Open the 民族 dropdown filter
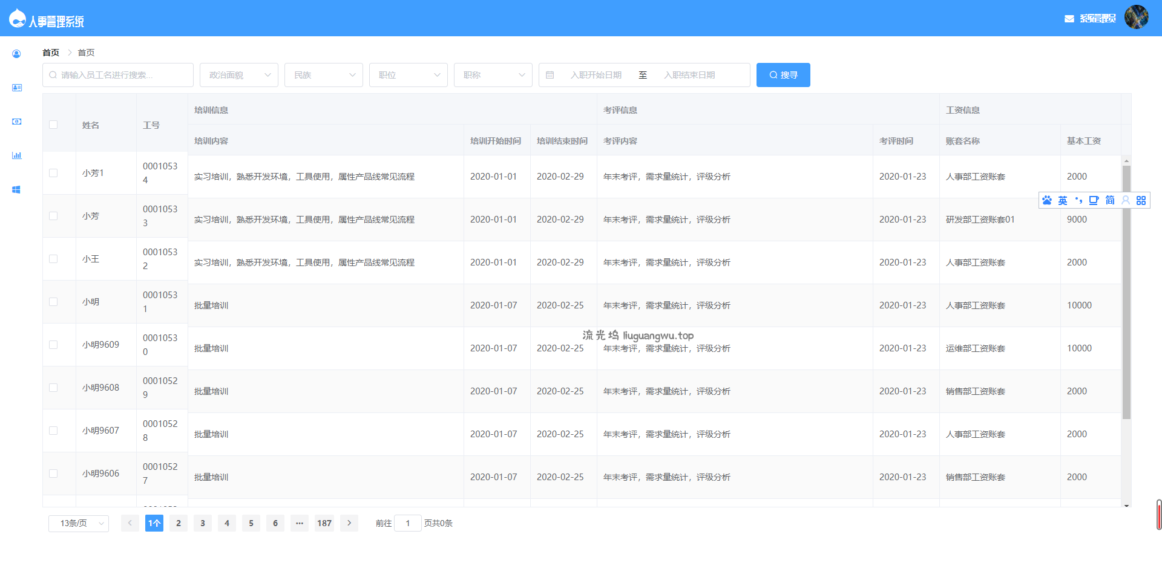The height and width of the screenshot is (586, 1162). pos(324,75)
